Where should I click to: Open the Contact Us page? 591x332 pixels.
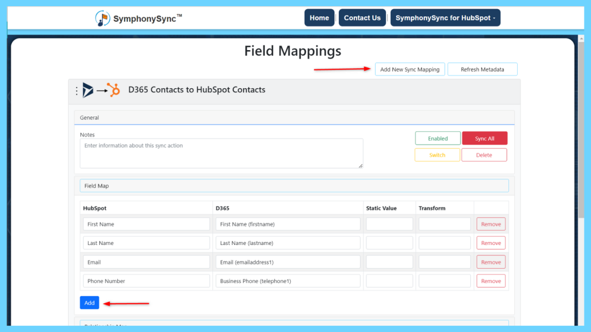point(362,18)
